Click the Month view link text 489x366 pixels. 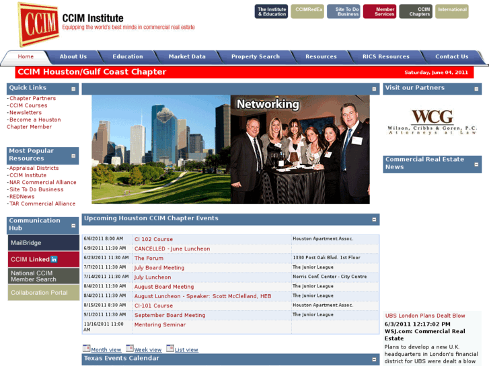[106, 350]
